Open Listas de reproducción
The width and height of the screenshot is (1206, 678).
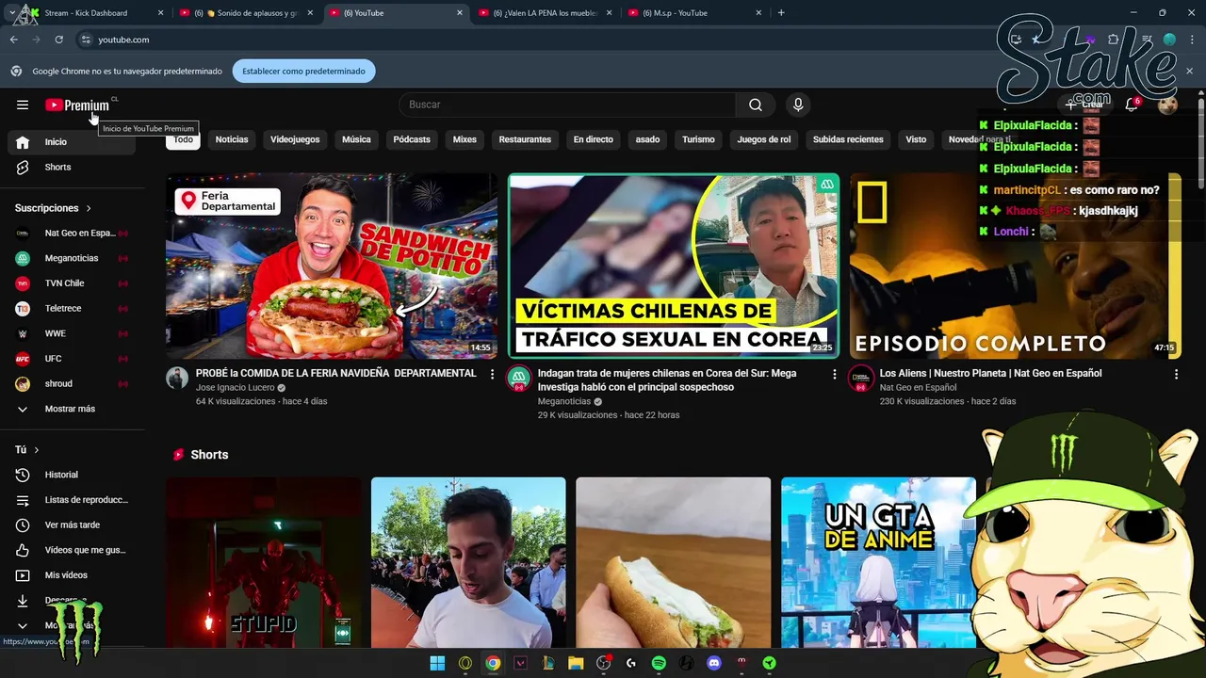(x=72, y=500)
